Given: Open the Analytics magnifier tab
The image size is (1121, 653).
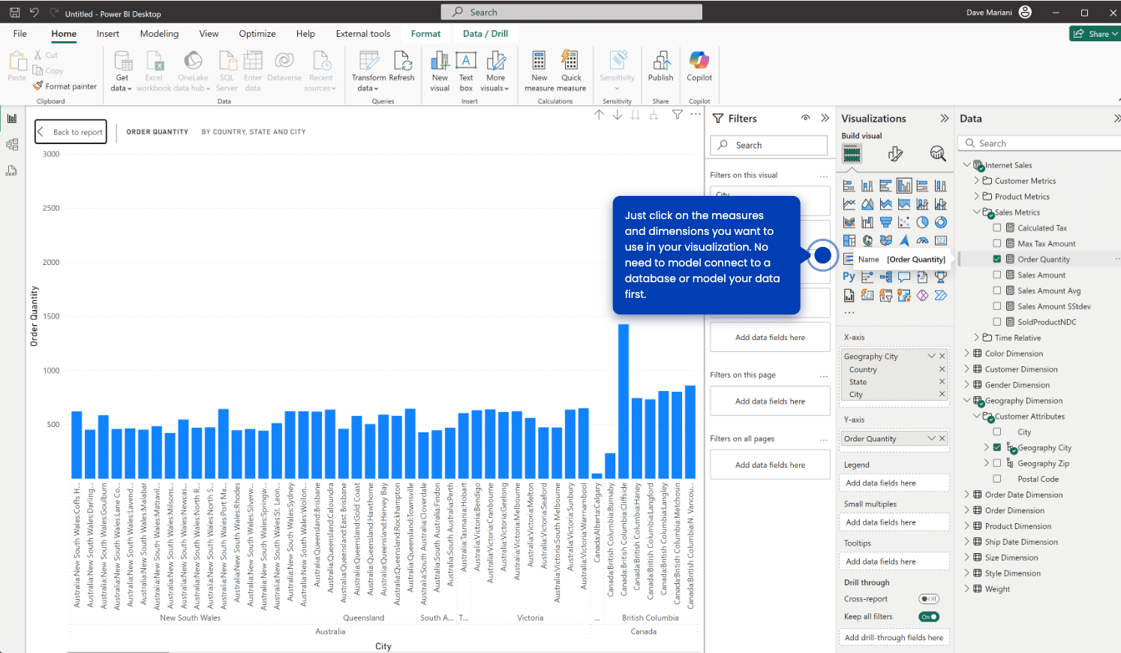Looking at the screenshot, I should (x=938, y=154).
